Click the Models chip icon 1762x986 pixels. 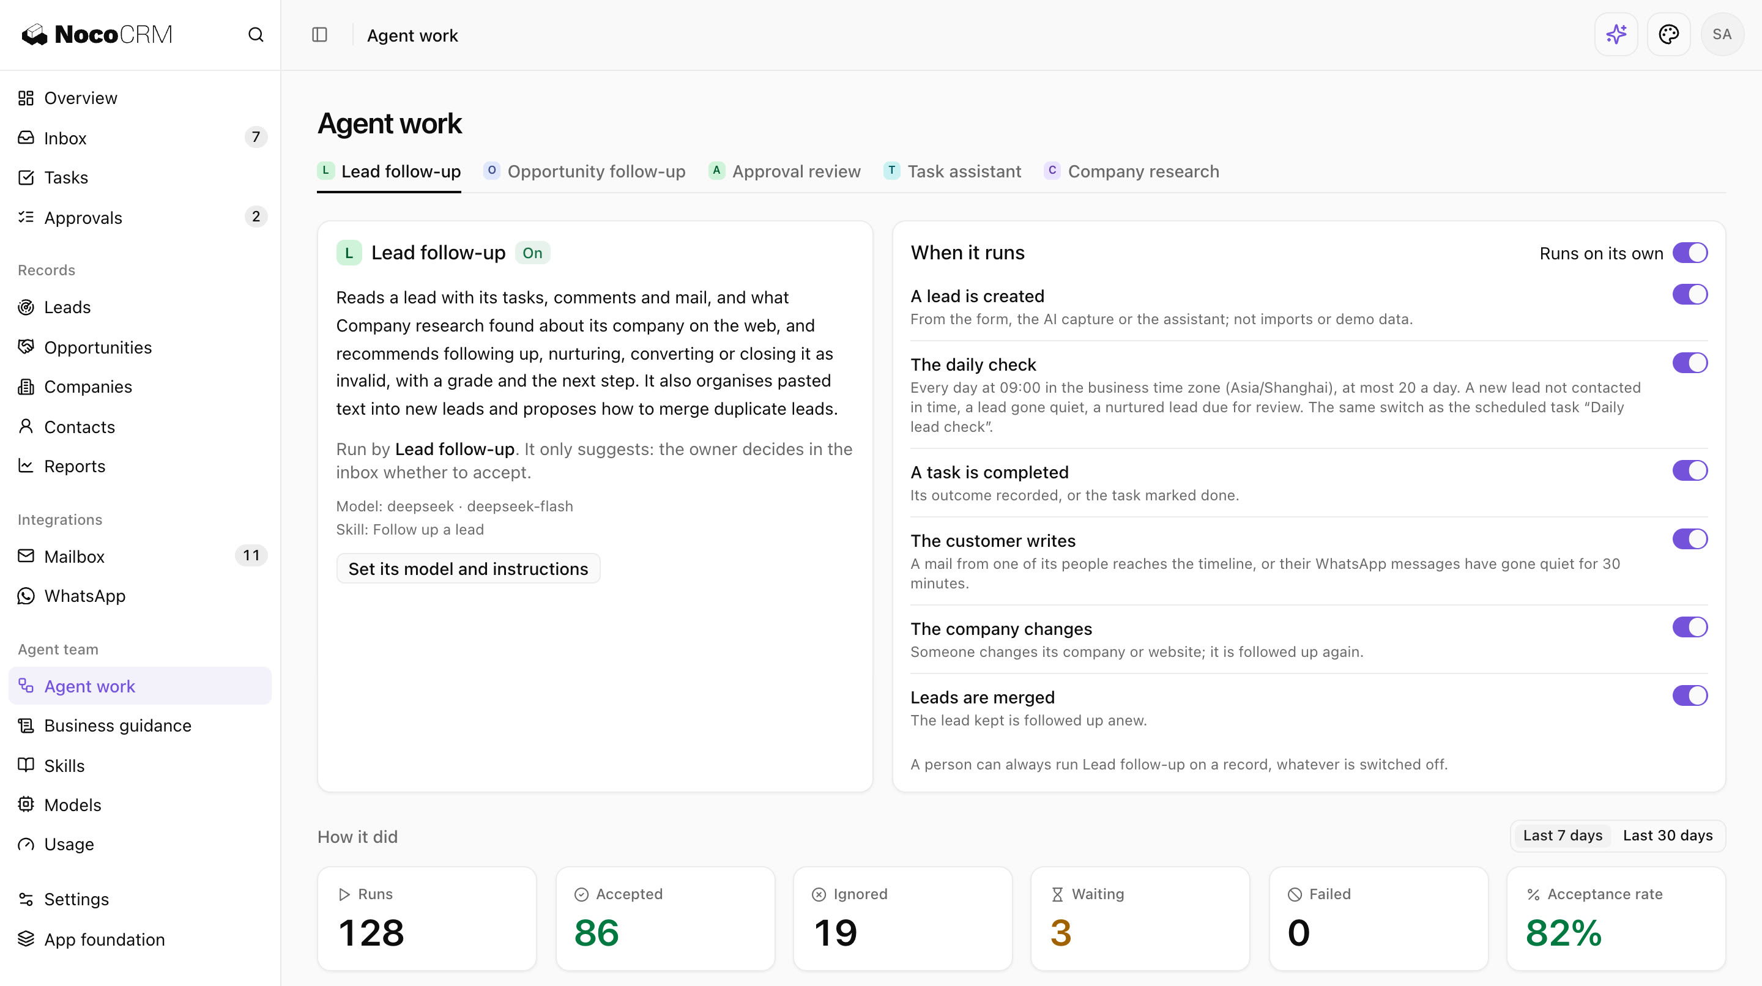click(26, 805)
